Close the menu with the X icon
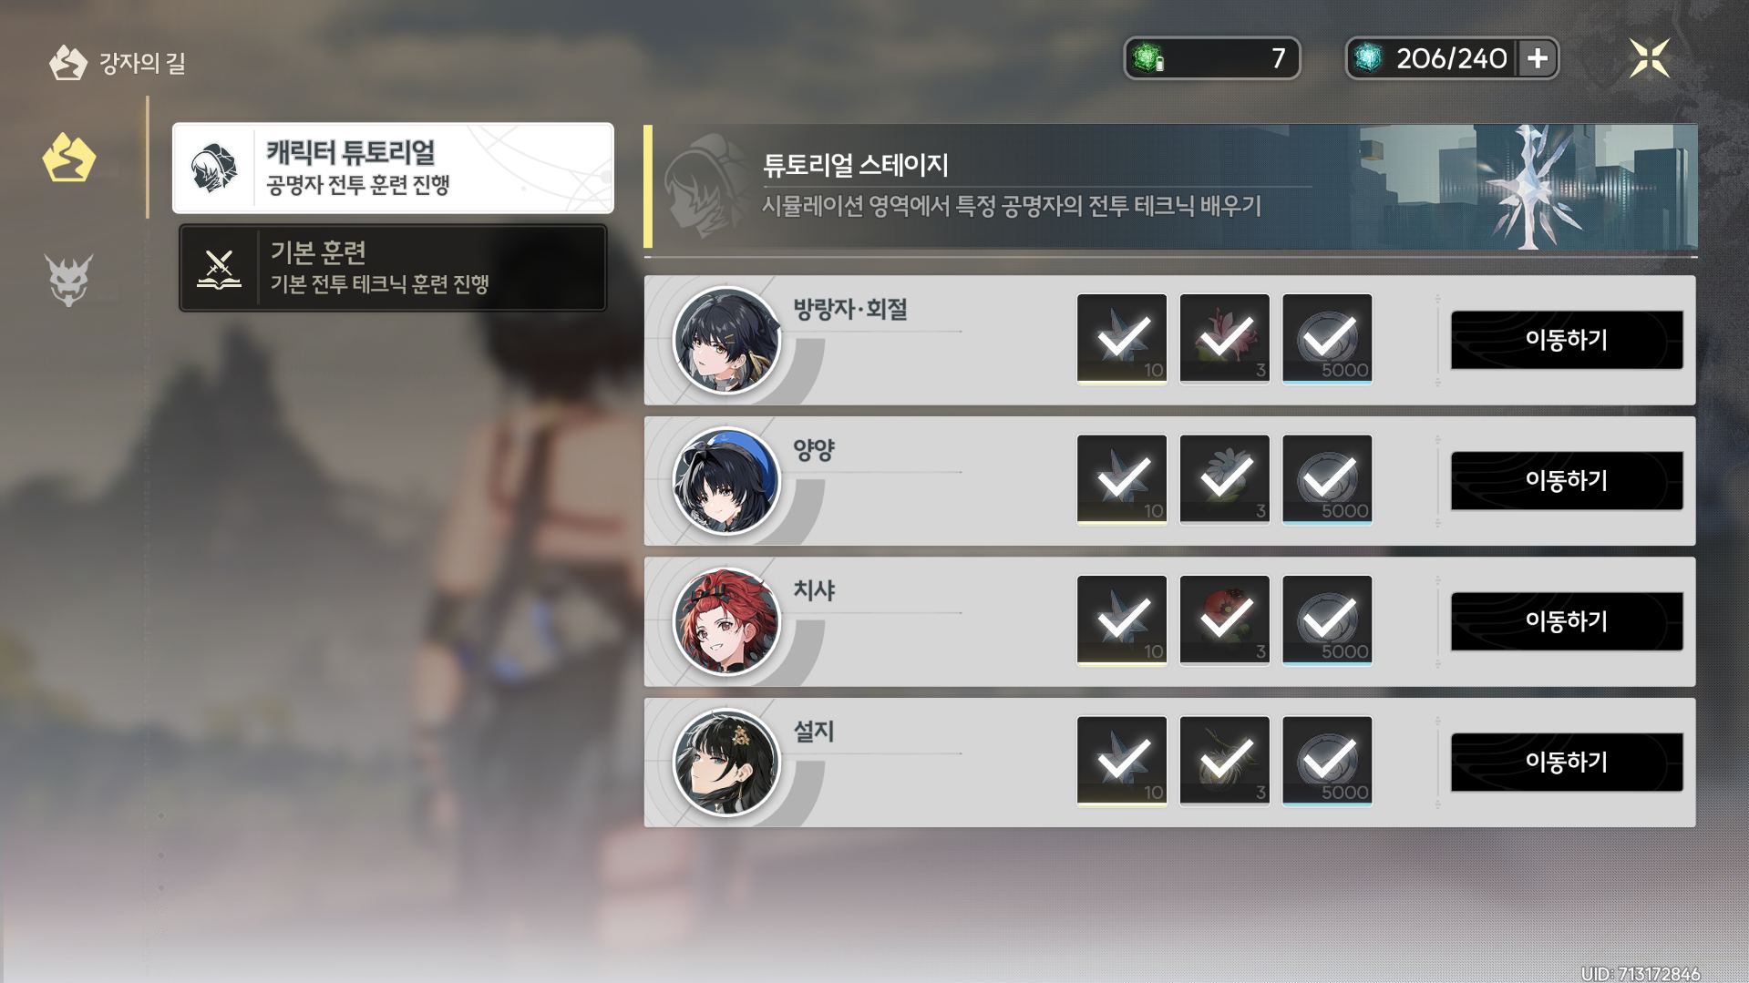The width and height of the screenshot is (1749, 983). [1649, 58]
